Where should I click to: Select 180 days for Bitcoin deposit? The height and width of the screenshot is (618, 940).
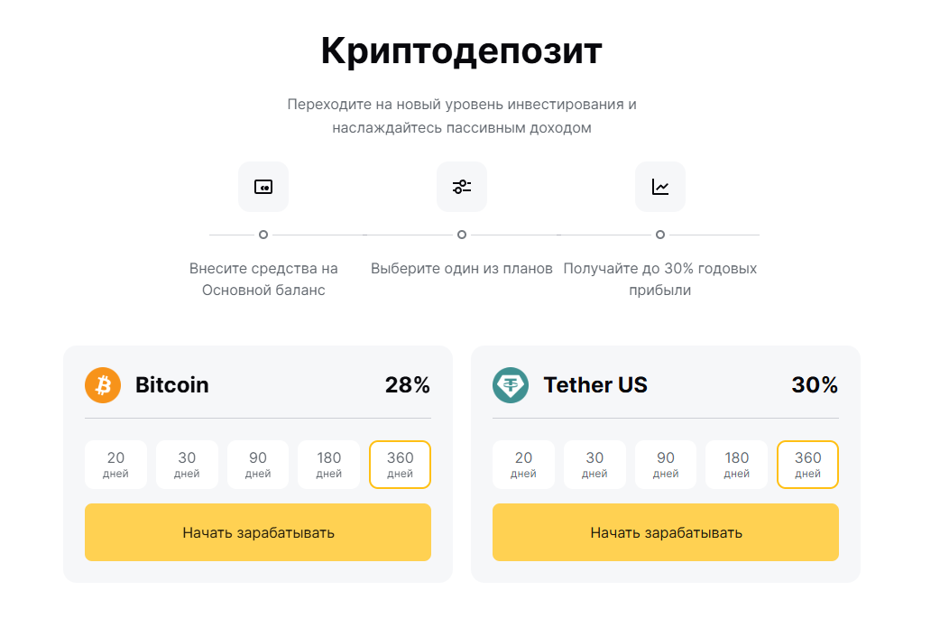329,465
